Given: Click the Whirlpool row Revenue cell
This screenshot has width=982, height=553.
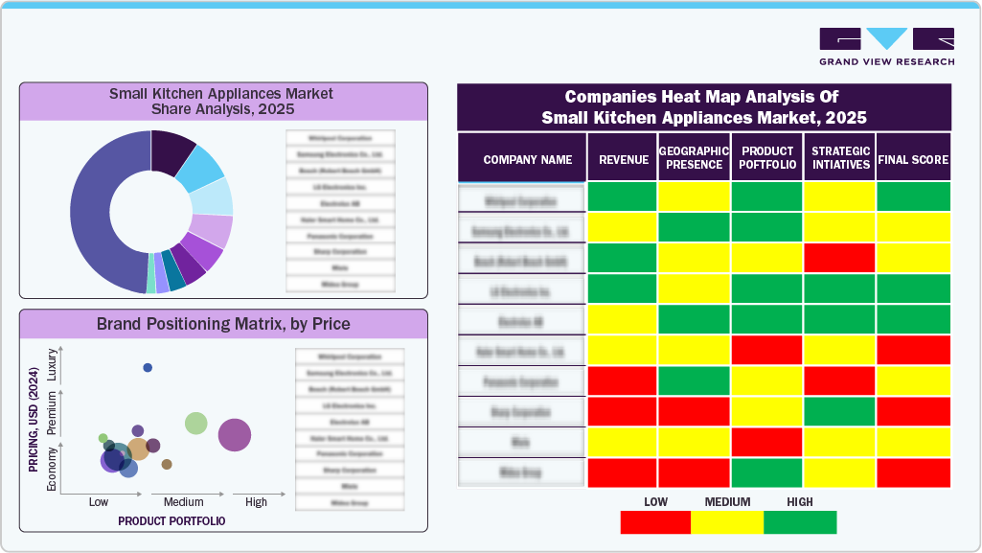Looking at the screenshot, I should click(x=623, y=196).
